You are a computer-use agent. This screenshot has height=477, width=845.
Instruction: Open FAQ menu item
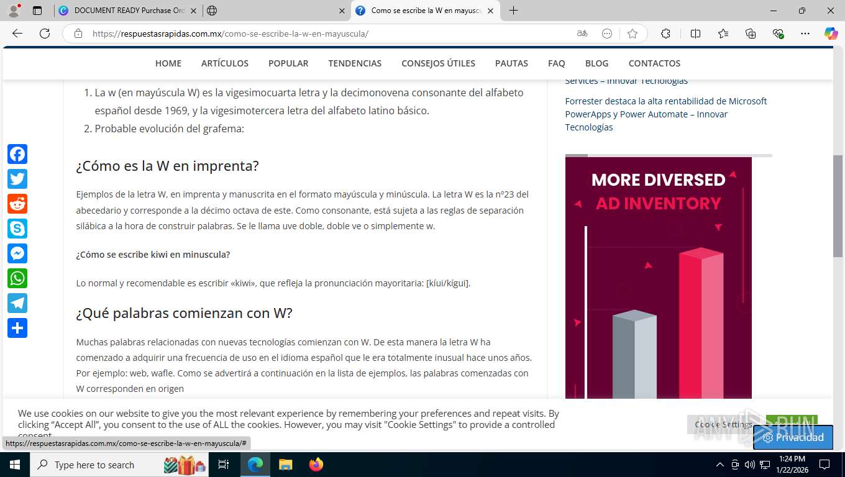(557, 63)
